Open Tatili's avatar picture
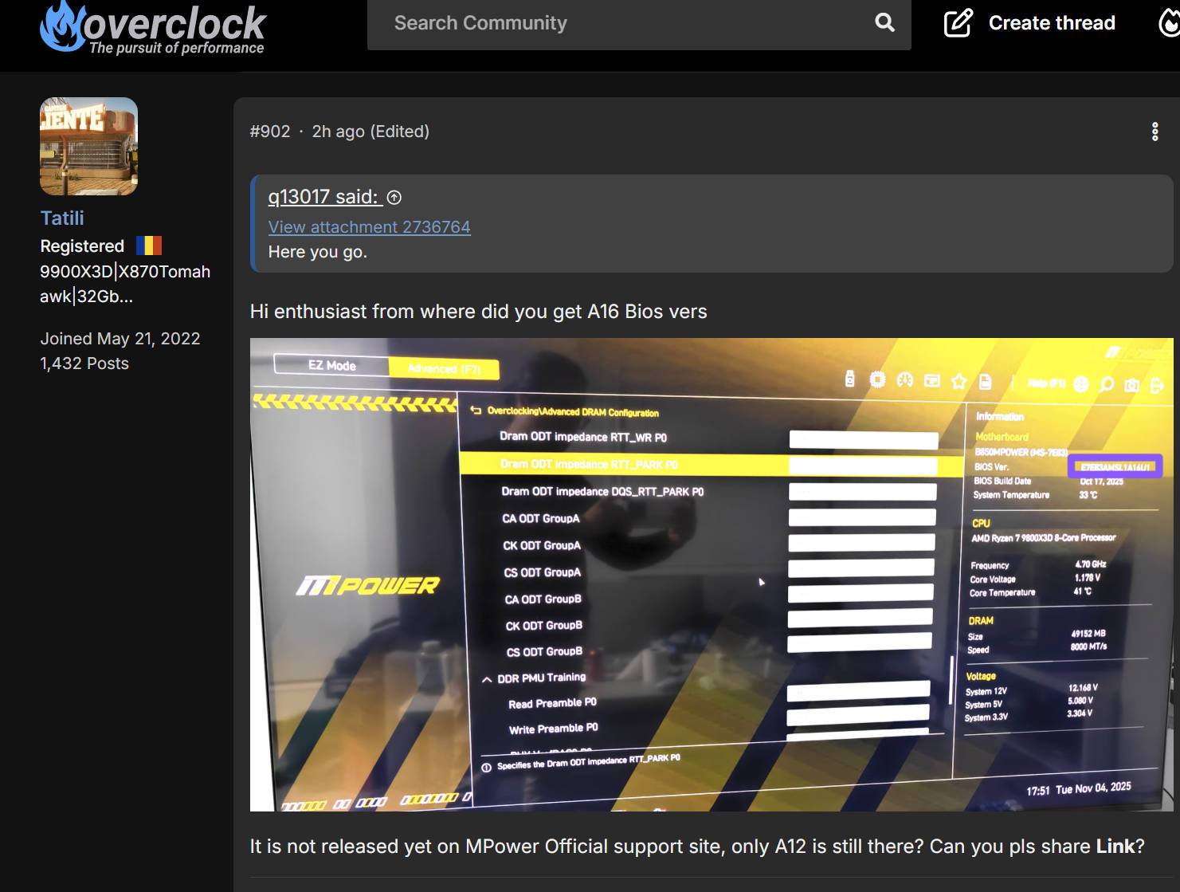The image size is (1180, 892). point(88,147)
